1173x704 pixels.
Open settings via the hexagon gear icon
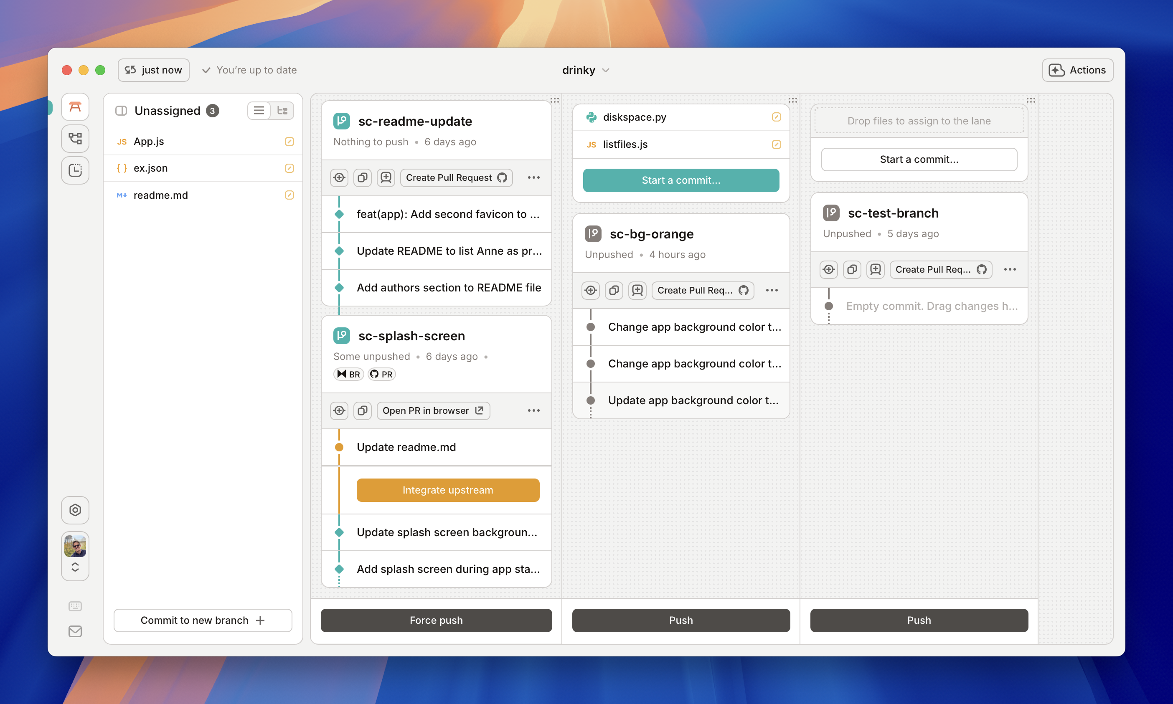tap(75, 510)
